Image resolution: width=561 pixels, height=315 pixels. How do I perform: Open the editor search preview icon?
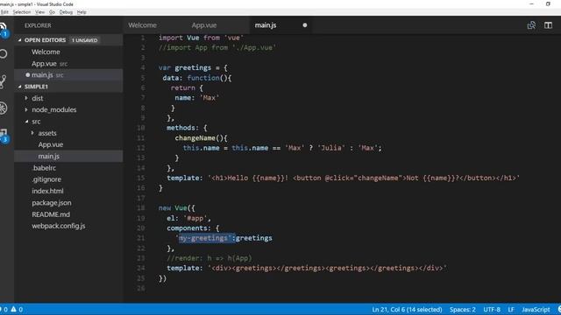[531, 25]
